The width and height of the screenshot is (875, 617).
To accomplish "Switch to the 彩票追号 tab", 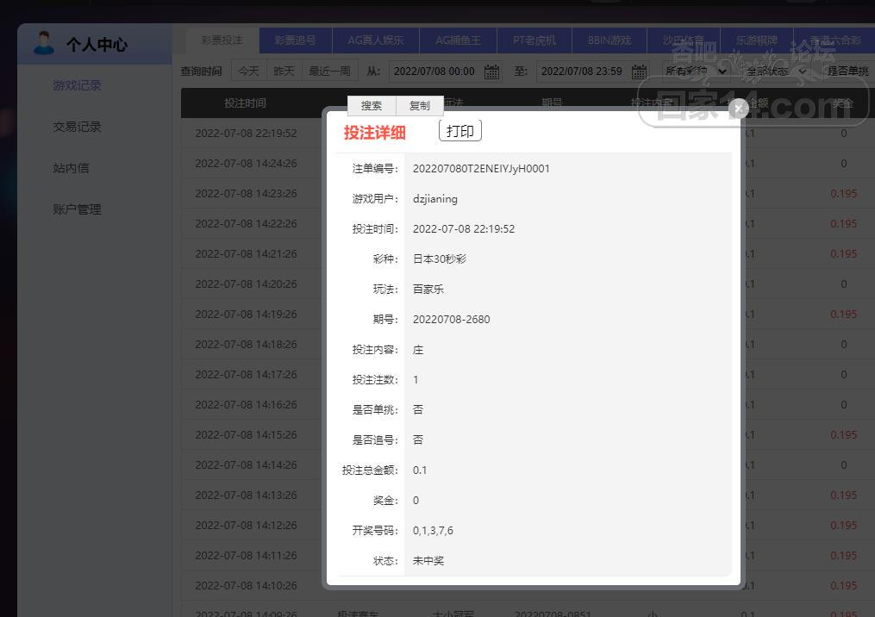I will (x=295, y=41).
